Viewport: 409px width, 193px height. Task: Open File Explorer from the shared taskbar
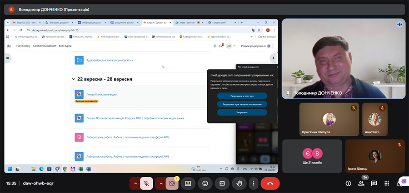click(x=33, y=169)
